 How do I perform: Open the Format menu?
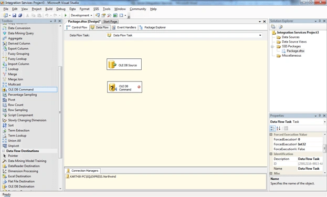coord(85,9)
